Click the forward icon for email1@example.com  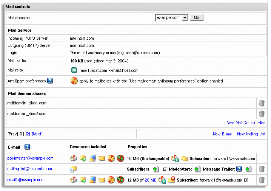83,180
